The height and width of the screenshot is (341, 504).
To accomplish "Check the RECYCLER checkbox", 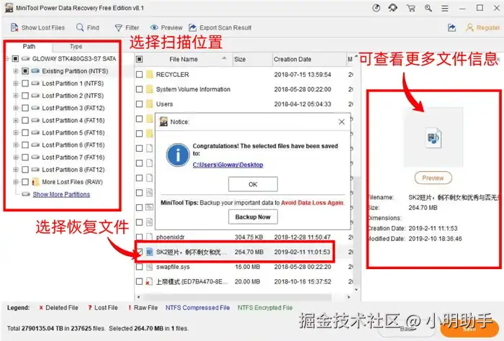I will (139, 75).
